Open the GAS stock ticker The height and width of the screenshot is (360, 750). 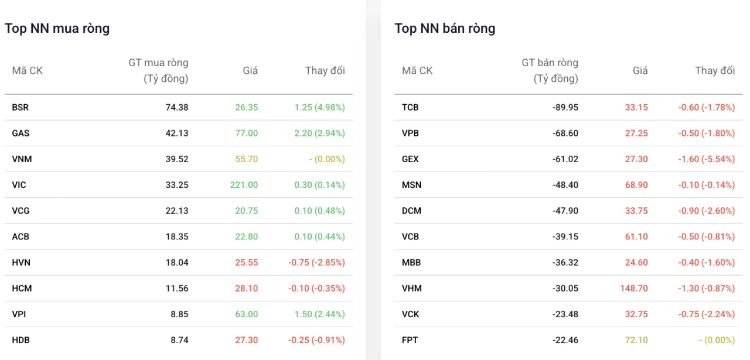(21, 133)
